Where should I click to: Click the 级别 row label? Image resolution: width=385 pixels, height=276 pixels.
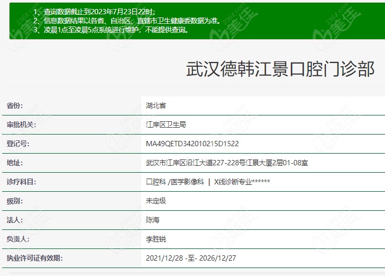(x=14, y=201)
